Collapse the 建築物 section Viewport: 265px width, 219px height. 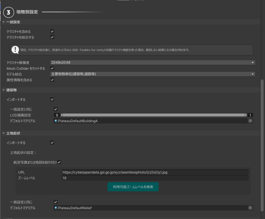tap(4, 90)
